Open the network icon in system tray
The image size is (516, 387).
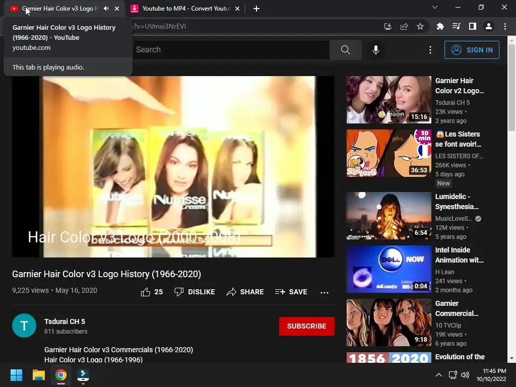(x=453, y=375)
